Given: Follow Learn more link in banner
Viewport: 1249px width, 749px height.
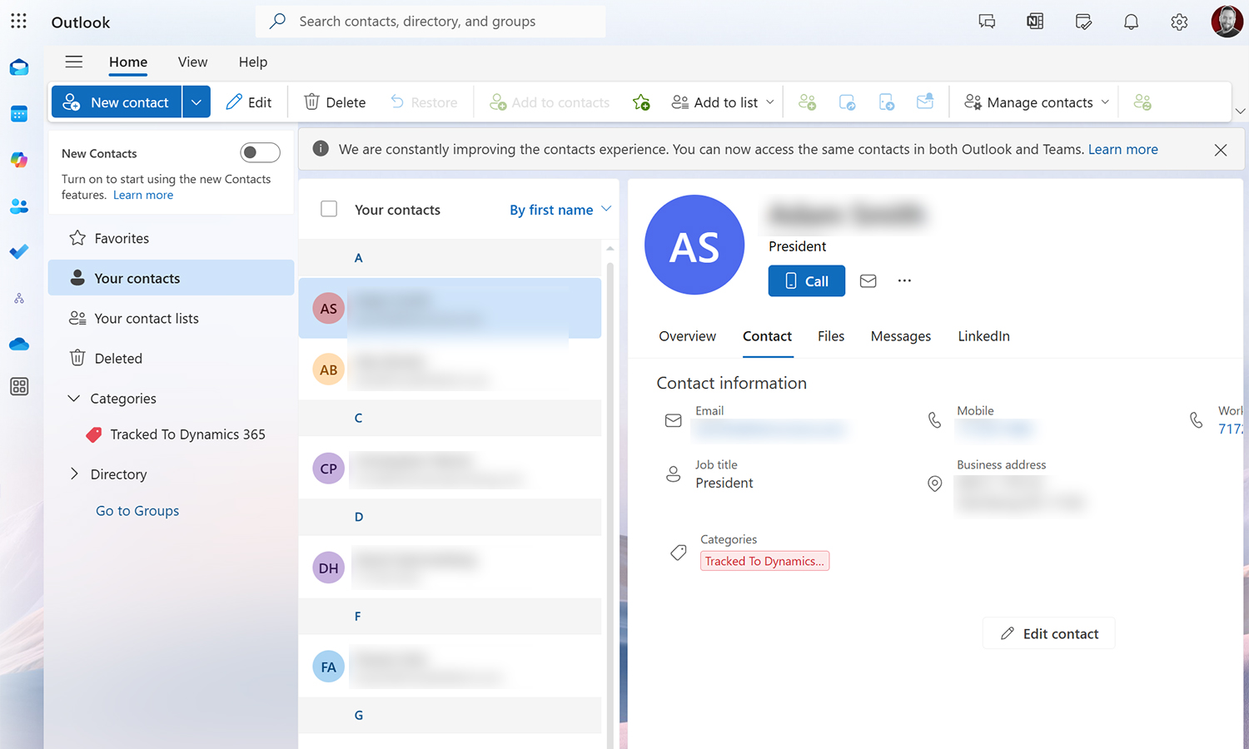Looking at the screenshot, I should point(1122,150).
